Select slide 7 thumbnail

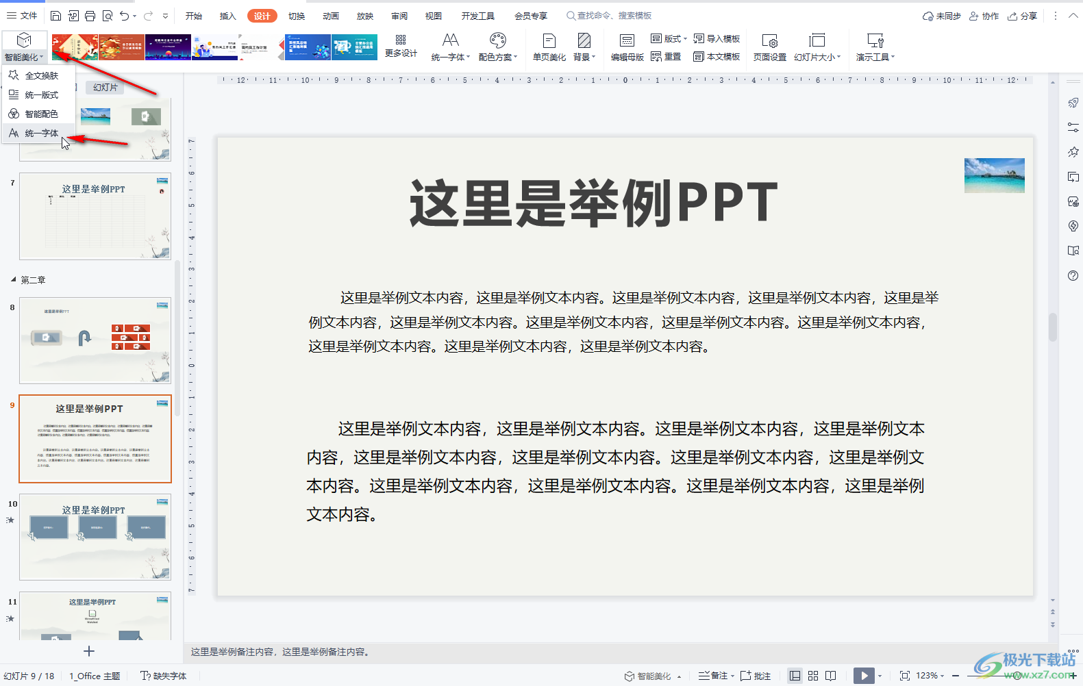(x=95, y=216)
